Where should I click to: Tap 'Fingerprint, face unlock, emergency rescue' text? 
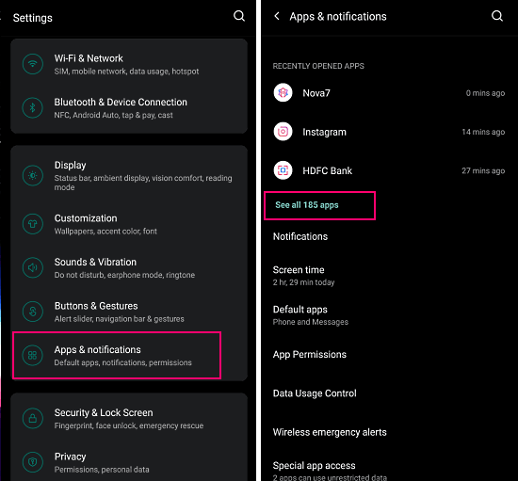(x=129, y=425)
